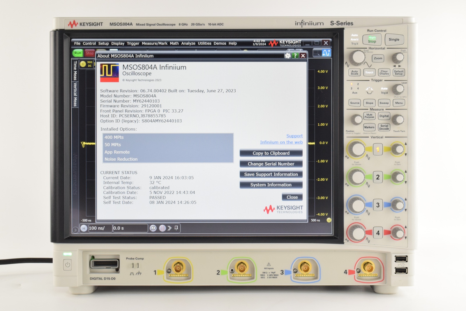Toggle channel 2 front panel key
The image size is (466, 311).
click(x=378, y=177)
